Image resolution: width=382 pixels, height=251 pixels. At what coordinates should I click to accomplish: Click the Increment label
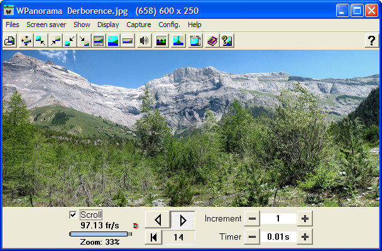(x=223, y=218)
